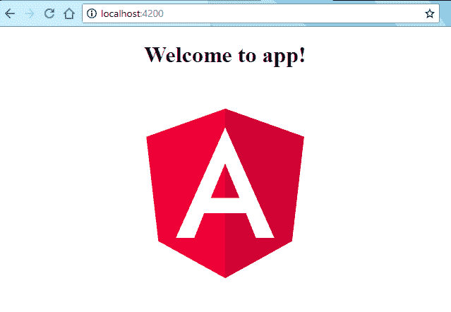Bookmark this page with the star icon
Screen dimensions: 451x312
(430, 13)
